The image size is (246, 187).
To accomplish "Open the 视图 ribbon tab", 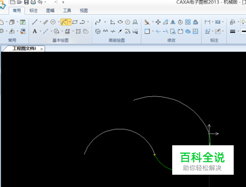I will pos(84,11).
